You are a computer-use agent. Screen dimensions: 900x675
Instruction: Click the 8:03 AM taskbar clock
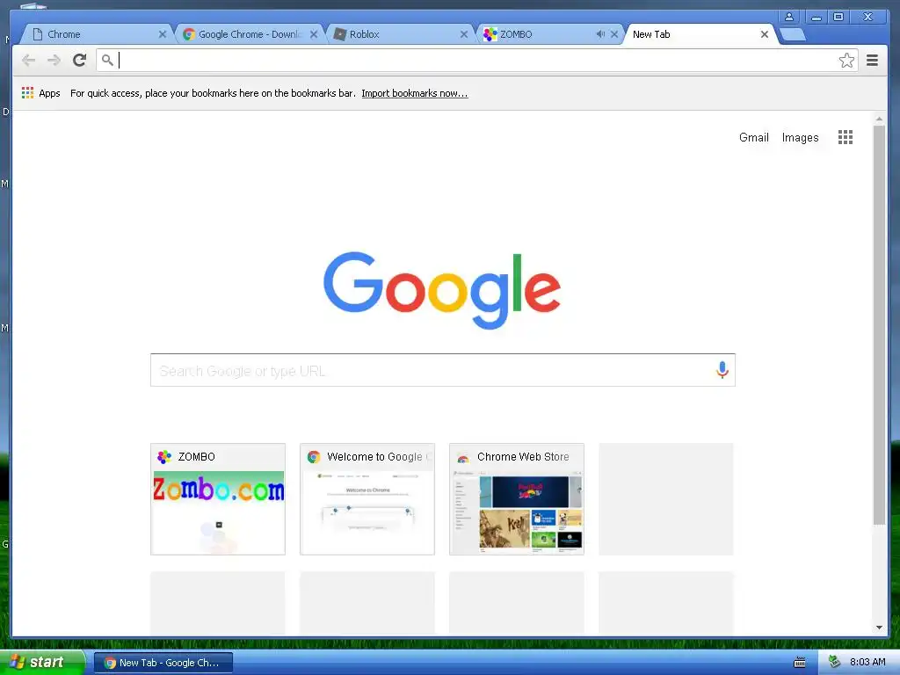pyautogui.click(x=867, y=662)
